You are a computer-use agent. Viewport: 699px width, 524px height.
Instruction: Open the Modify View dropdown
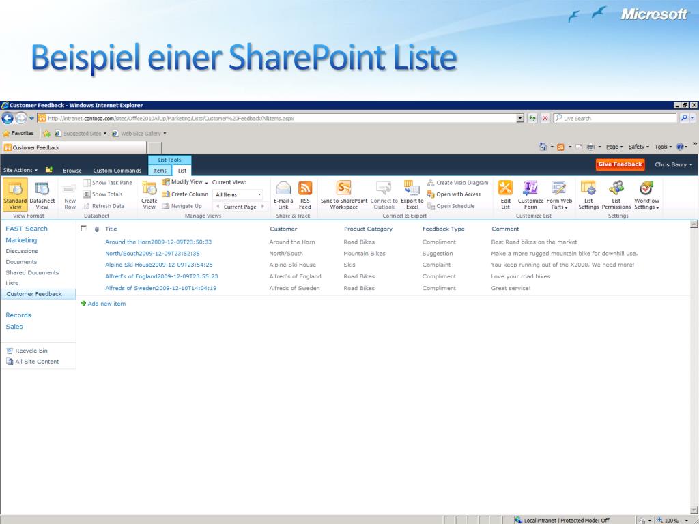point(185,182)
